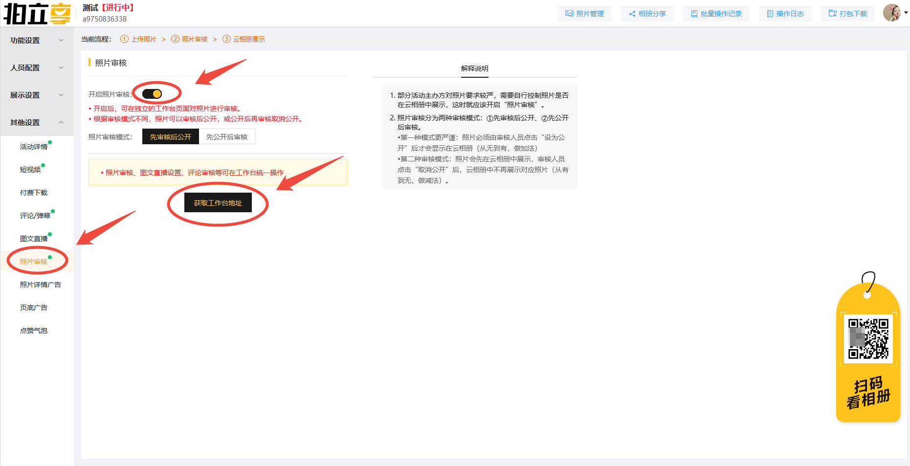The image size is (910, 466).
Task: Click the 相册分享 share icon
Action: pyautogui.click(x=632, y=14)
